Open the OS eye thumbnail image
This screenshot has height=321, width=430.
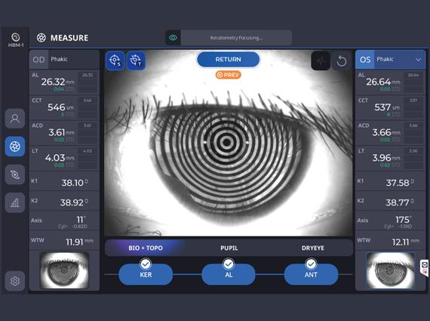click(391, 270)
